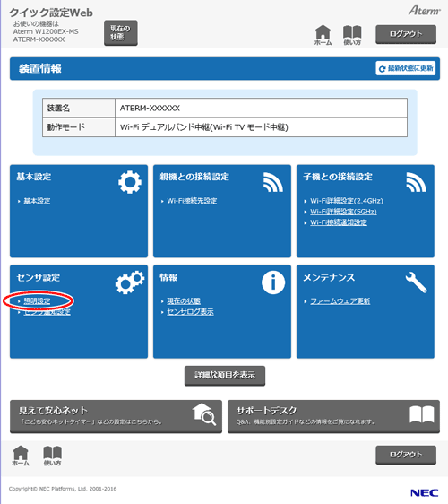Click Wi-Fi signal icon in 親機との接続設定
The width and height of the screenshot is (448, 504).
[273, 182]
